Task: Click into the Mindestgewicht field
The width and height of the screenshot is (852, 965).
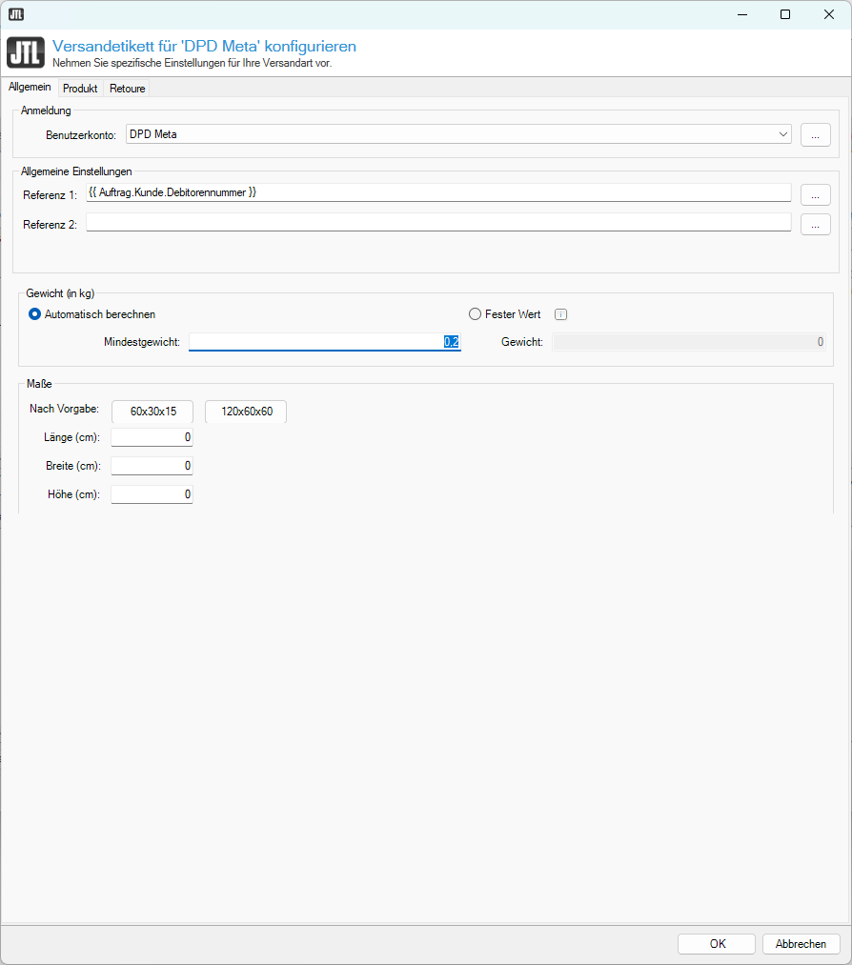Action: coord(324,342)
